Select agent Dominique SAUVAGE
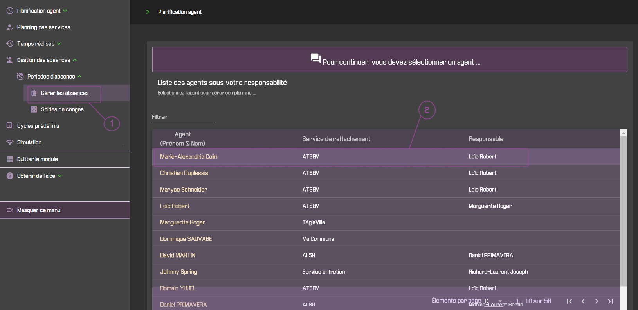The width and height of the screenshot is (638, 310). [186, 239]
